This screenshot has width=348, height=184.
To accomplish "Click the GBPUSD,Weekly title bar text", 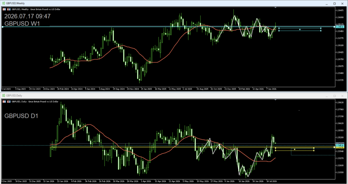I will (x=15, y=3).
